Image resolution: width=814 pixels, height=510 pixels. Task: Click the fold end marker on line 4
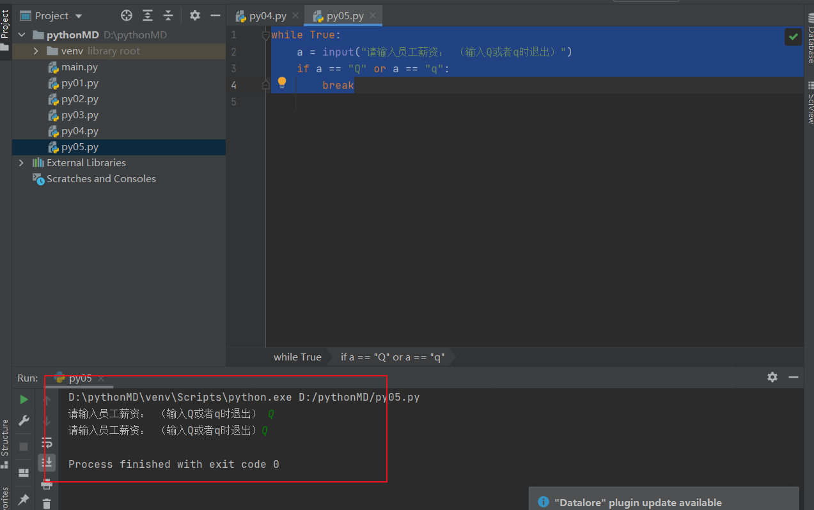(x=266, y=85)
